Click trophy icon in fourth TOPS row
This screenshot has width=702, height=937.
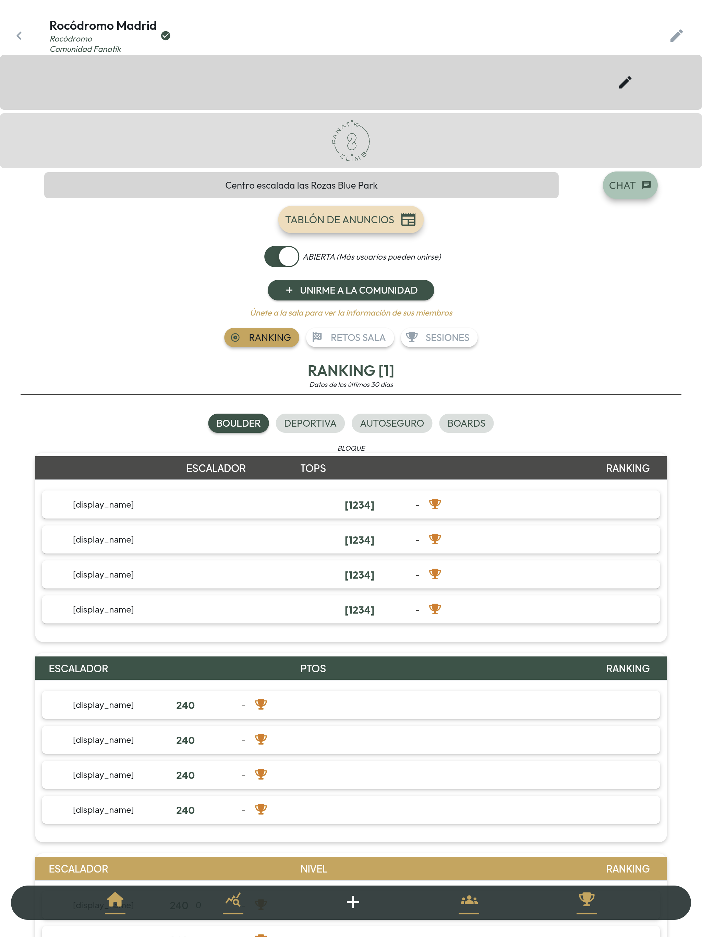435,609
